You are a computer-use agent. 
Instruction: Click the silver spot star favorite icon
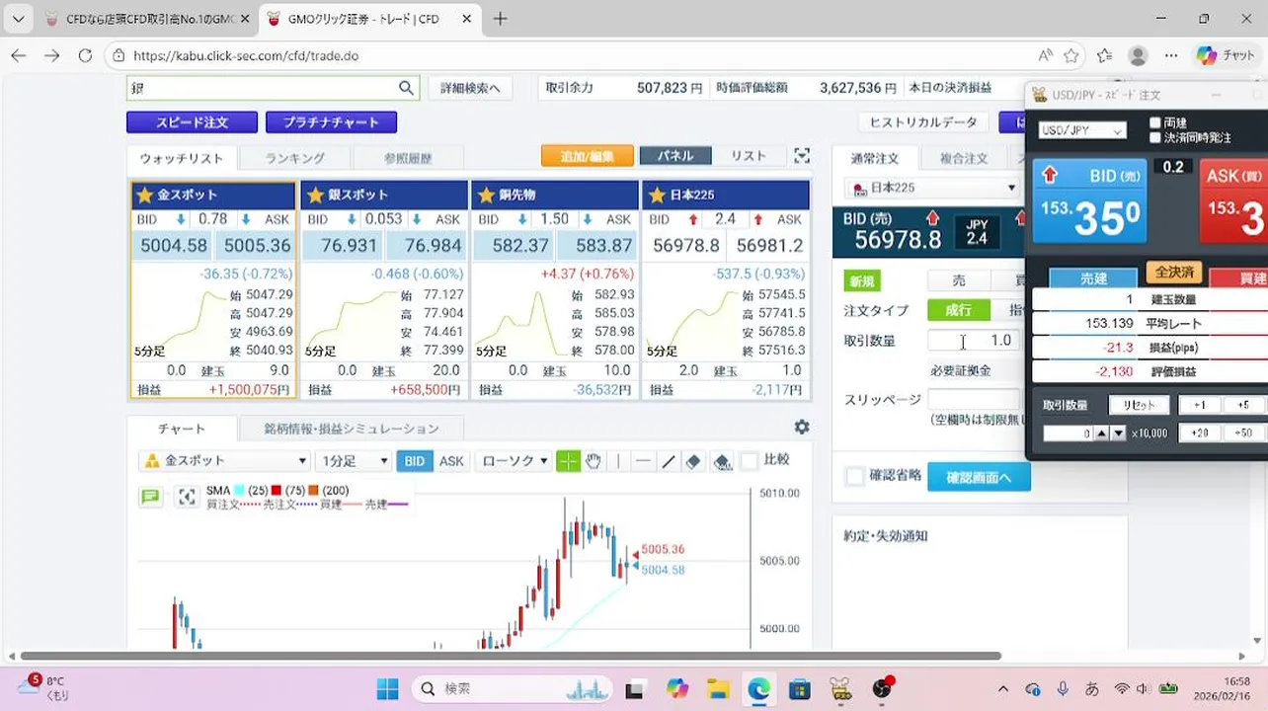click(x=315, y=195)
